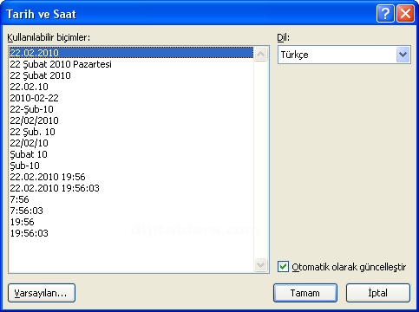
Task: Select time format 7:56:03
Action: click(x=131, y=211)
